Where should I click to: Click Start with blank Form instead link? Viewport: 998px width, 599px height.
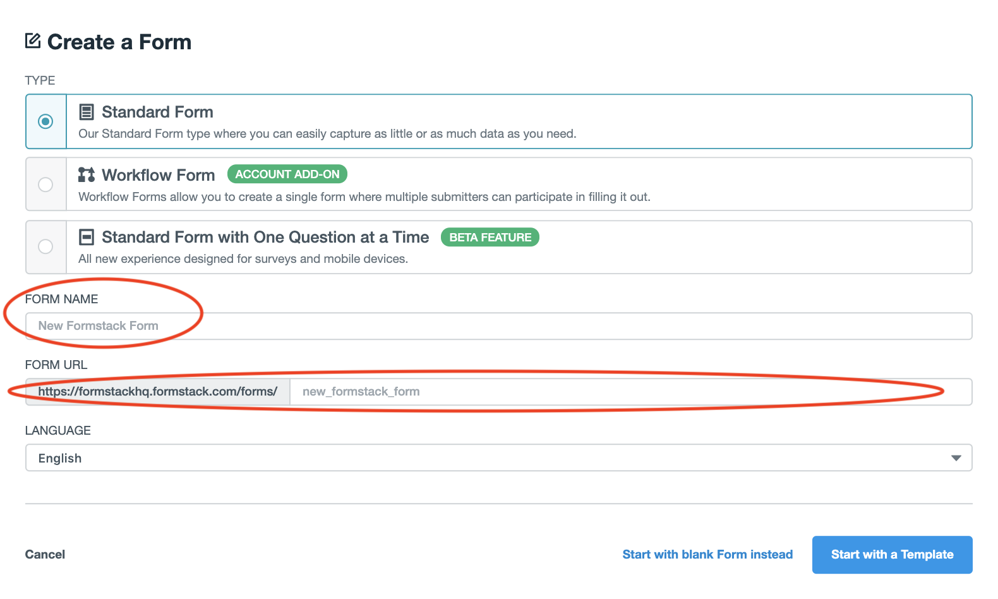pyautogui.click(x=707, y=554)
